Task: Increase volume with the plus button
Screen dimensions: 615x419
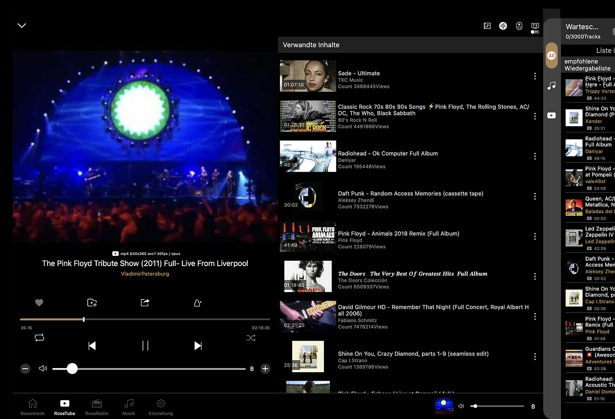Action: [265, 369]
